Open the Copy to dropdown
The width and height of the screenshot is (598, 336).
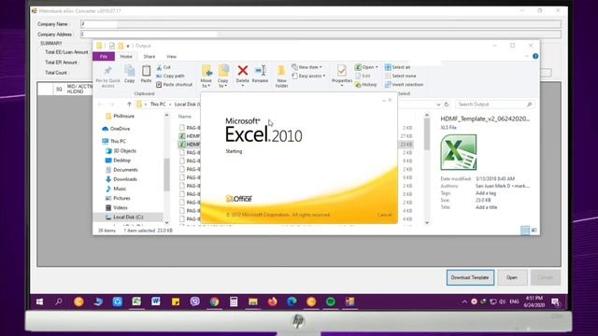tap(222, 83)
